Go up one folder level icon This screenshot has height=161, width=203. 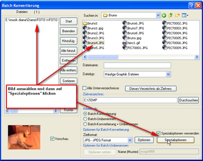click(x=171, y=15)
